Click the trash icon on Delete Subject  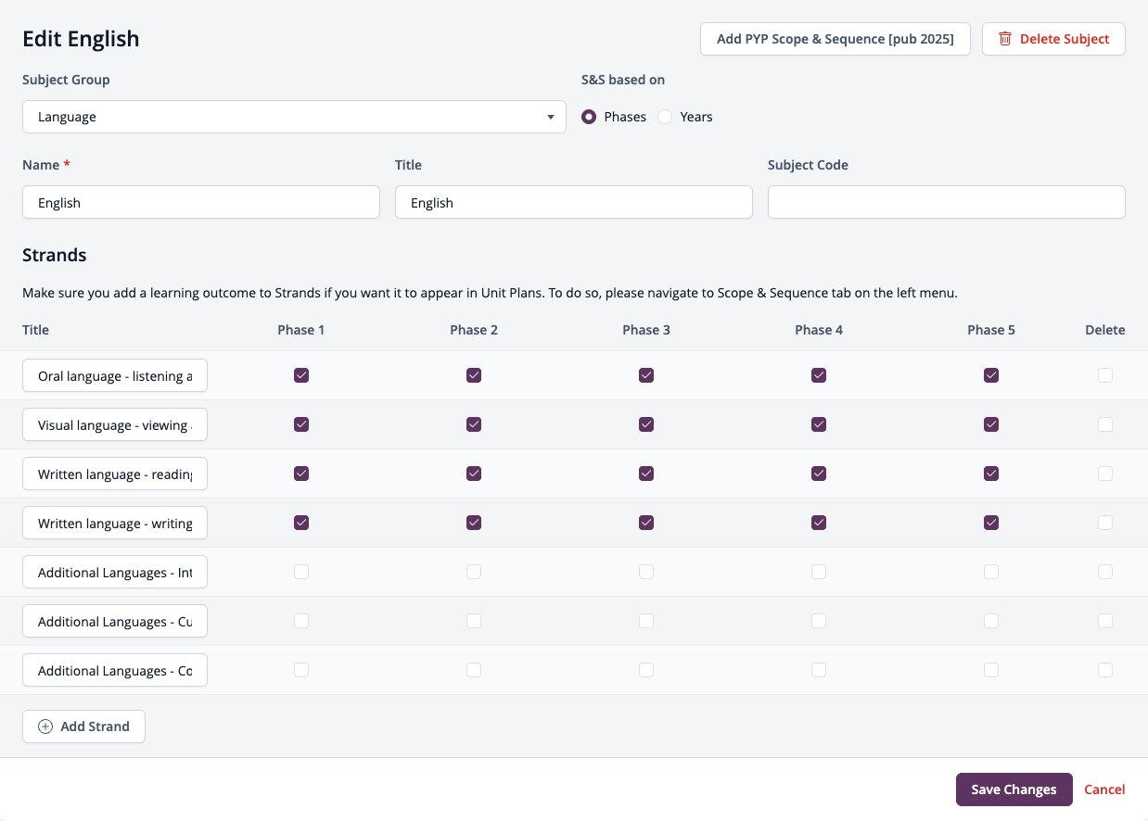tap(1005, 39)
